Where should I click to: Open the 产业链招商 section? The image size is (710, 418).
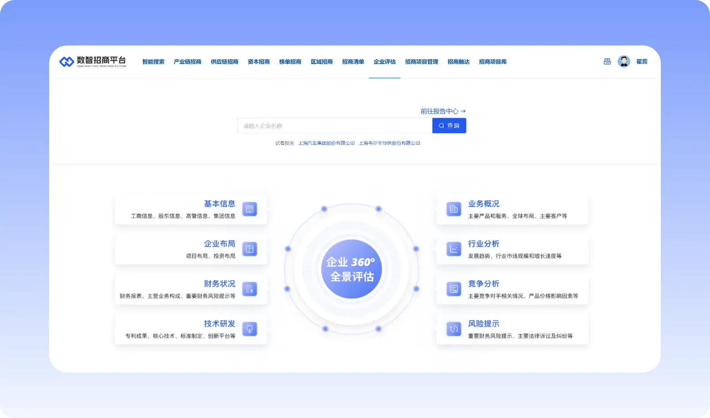[187, 61]
